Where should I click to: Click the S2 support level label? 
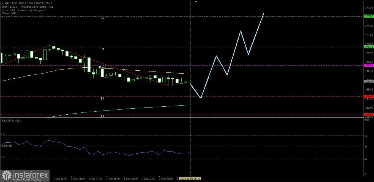(x=102, y=117)
